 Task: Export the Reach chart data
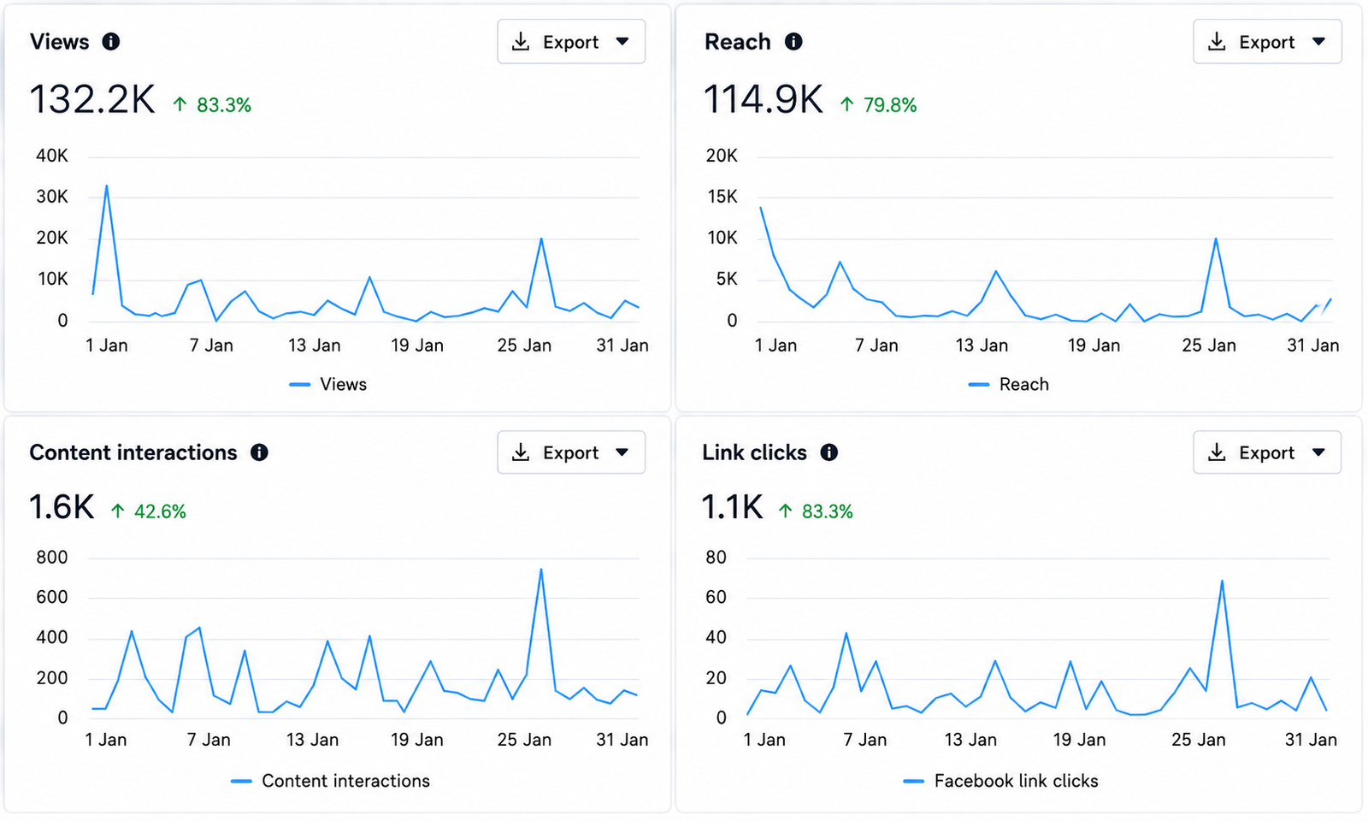tap(1267, 42)
